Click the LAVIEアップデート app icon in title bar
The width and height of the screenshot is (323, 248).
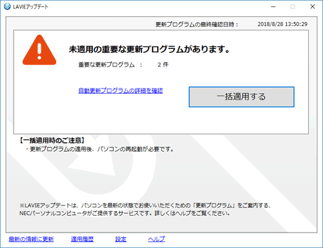tap(7, 6)
